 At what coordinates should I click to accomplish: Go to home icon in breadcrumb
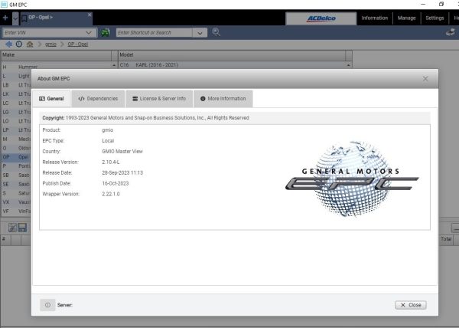[x=30, y=44]
